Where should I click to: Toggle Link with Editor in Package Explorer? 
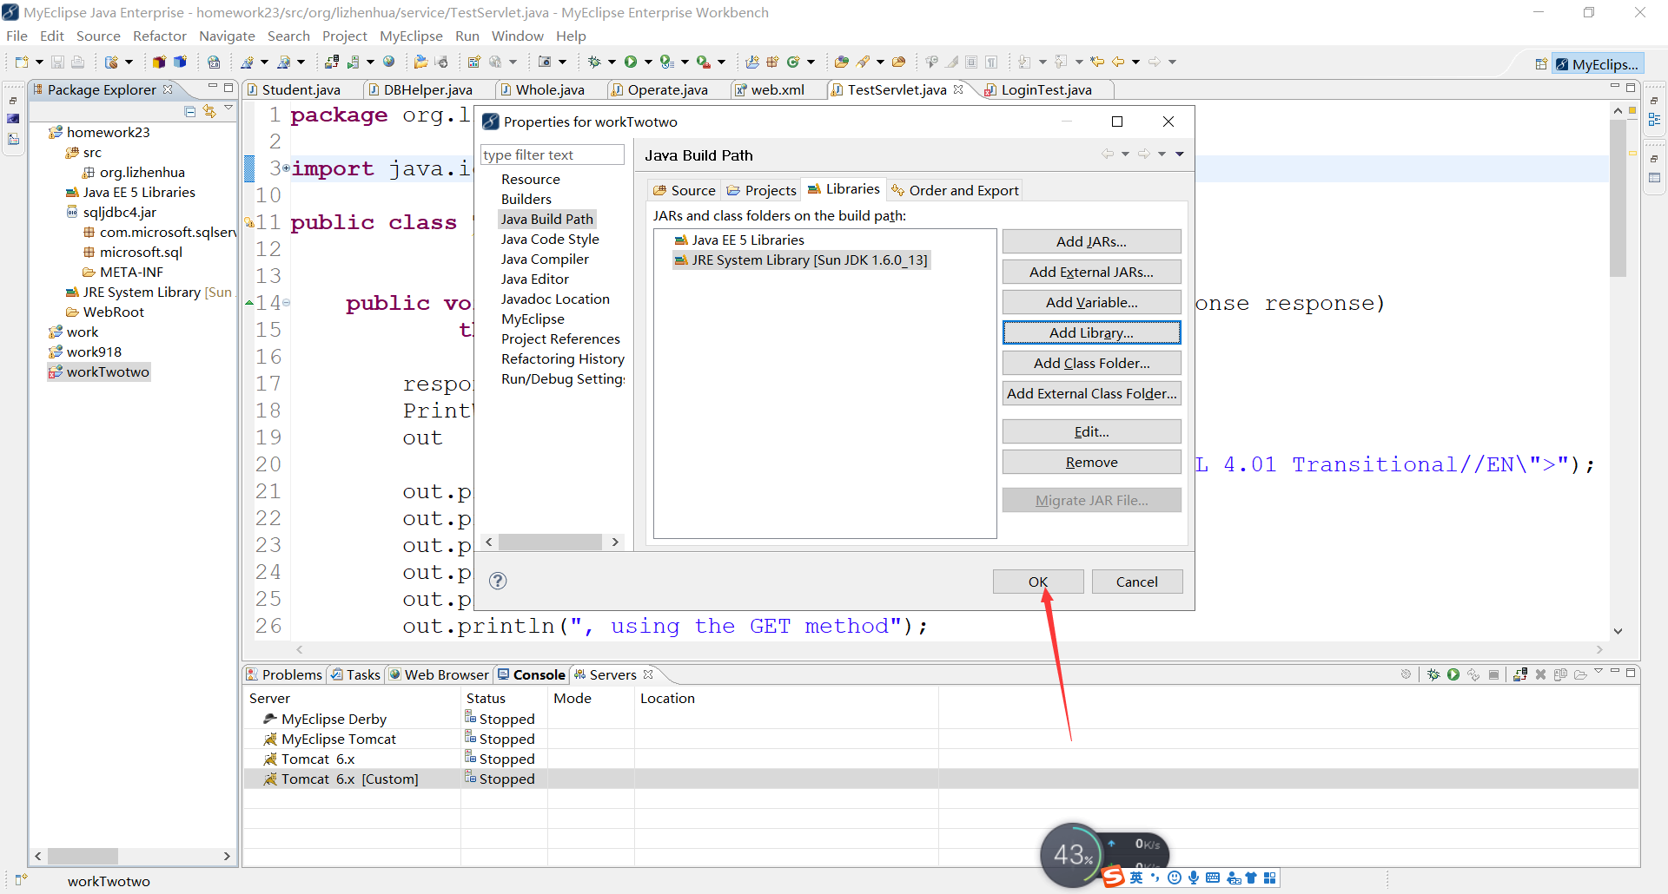tap(209, 111)
